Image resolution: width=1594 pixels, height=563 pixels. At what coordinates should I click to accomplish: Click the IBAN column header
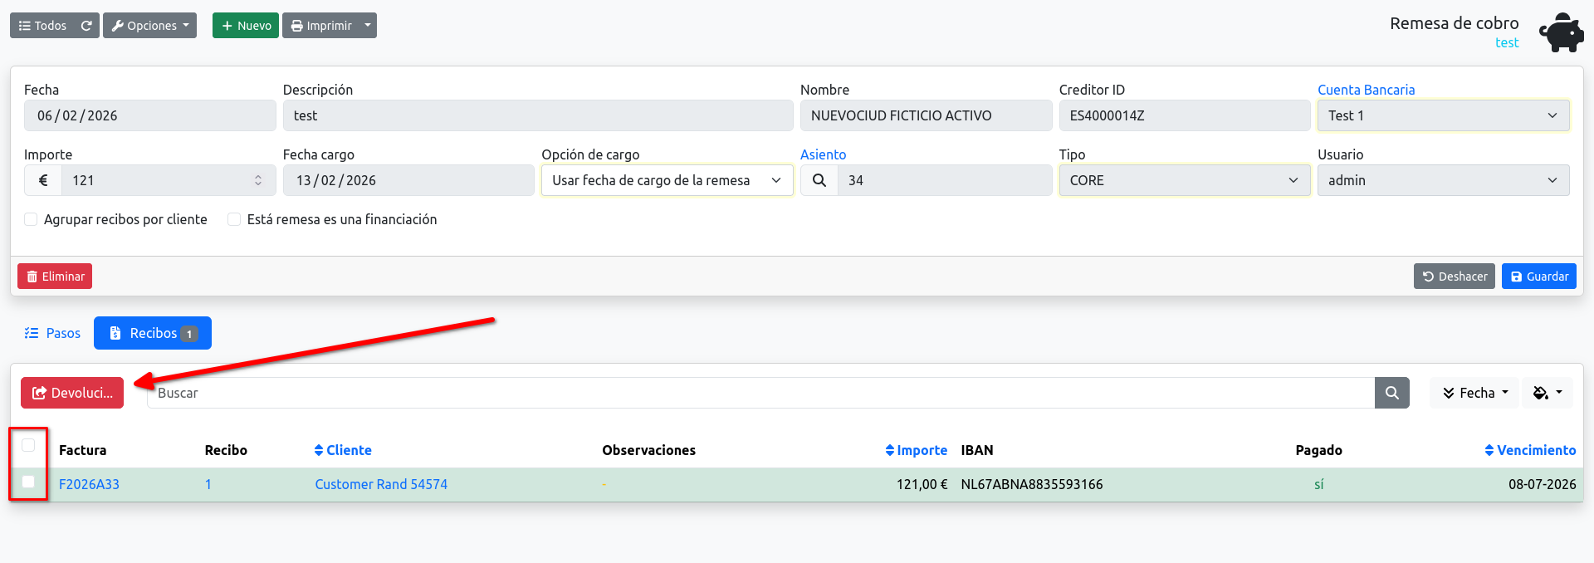(x=976, y=450)
